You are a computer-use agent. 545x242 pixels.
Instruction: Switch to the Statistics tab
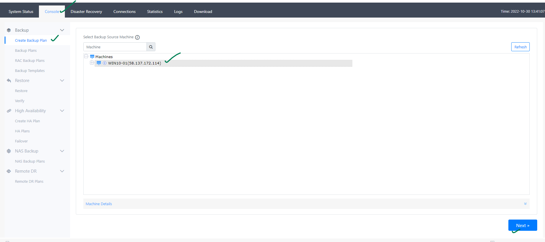[x=155, y=12]
